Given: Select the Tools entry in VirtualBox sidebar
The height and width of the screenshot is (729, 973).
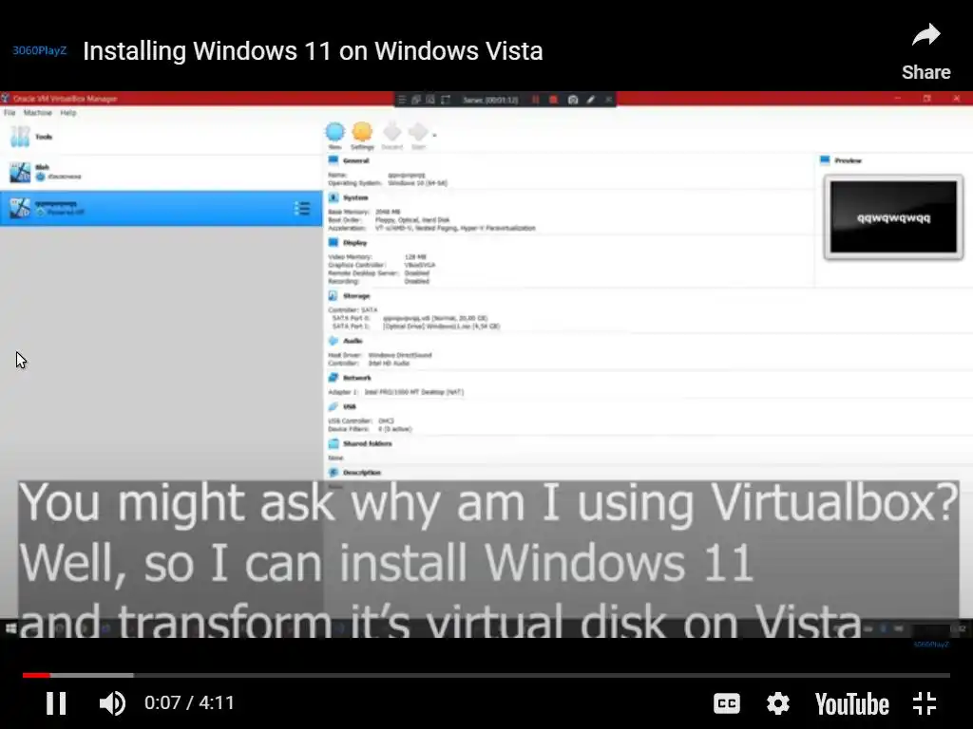Looking at the screenshot, I should click(x=162, y=137).
